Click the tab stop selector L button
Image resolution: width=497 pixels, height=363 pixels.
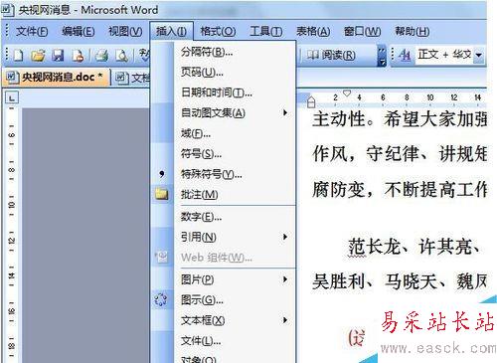[x=12, y=97]
